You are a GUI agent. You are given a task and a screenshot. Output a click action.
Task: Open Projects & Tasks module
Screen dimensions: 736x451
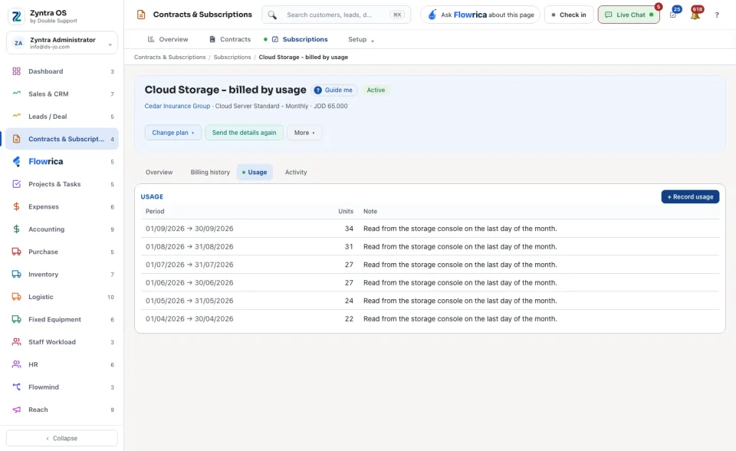coord(62,184)
